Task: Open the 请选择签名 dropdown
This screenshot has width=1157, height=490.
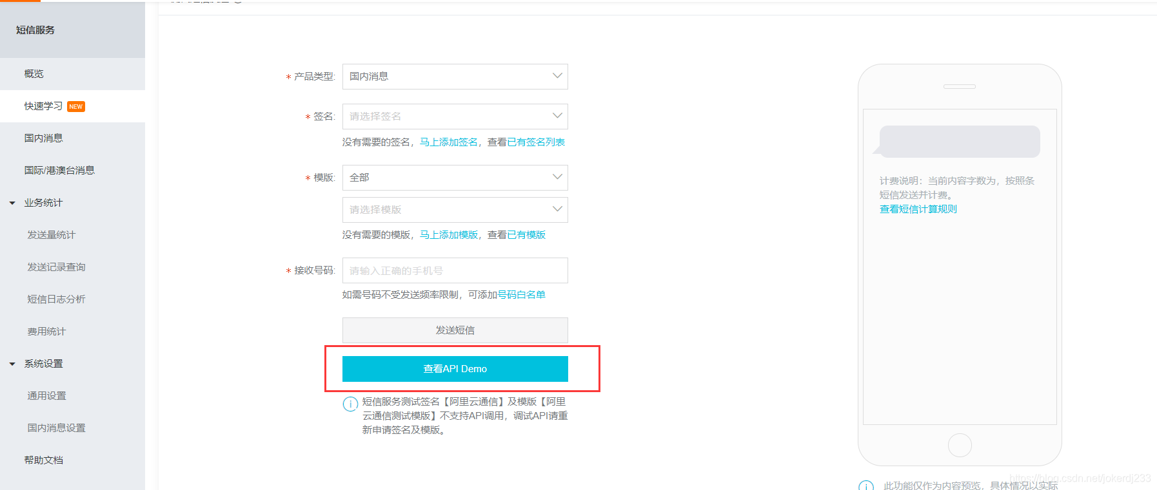Action: tap(455, 117)
